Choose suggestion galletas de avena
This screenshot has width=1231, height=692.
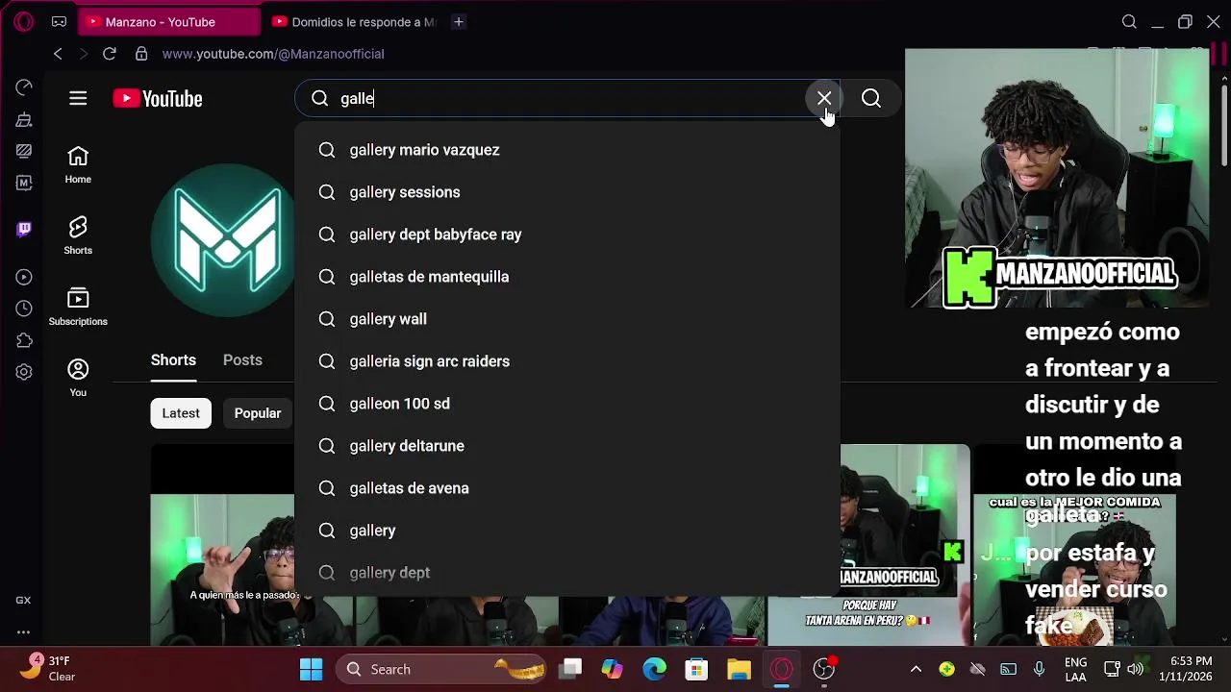[x=567, y=488]
